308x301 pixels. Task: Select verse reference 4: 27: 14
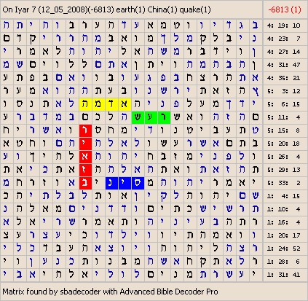(x=283, y=52)
